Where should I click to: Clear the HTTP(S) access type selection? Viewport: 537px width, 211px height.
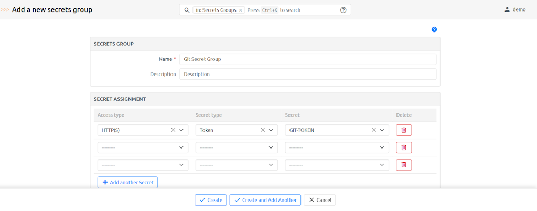click(173, 130)
